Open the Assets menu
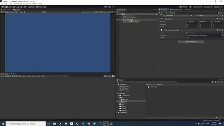Image resolution: width=224 pixels, height=126 pixels. tap(10, 4)
